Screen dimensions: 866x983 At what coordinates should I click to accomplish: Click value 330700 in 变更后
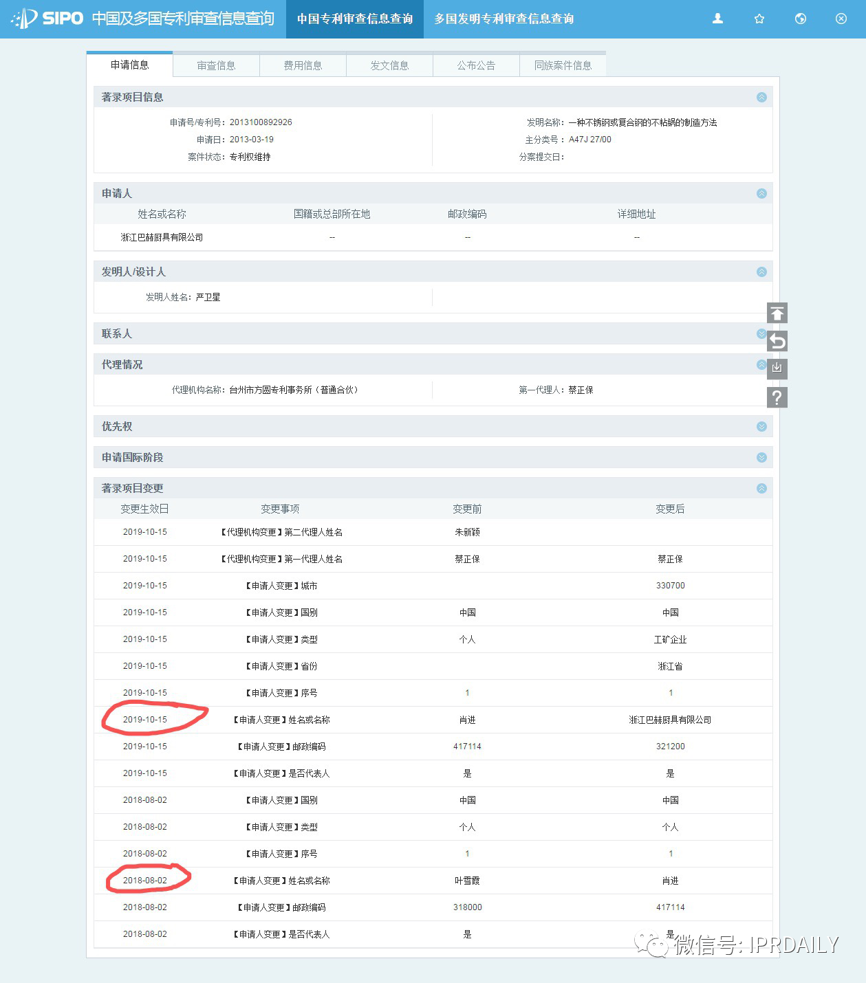(670, 586)
